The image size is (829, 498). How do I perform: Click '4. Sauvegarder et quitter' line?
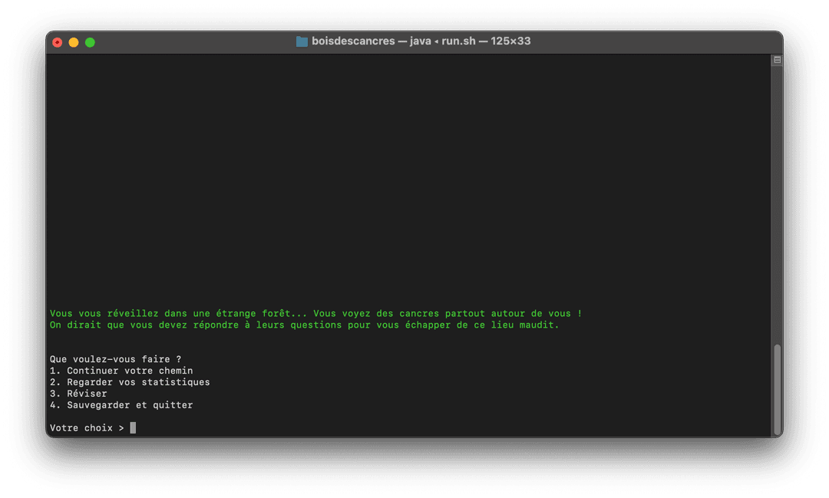pos(121,405)
